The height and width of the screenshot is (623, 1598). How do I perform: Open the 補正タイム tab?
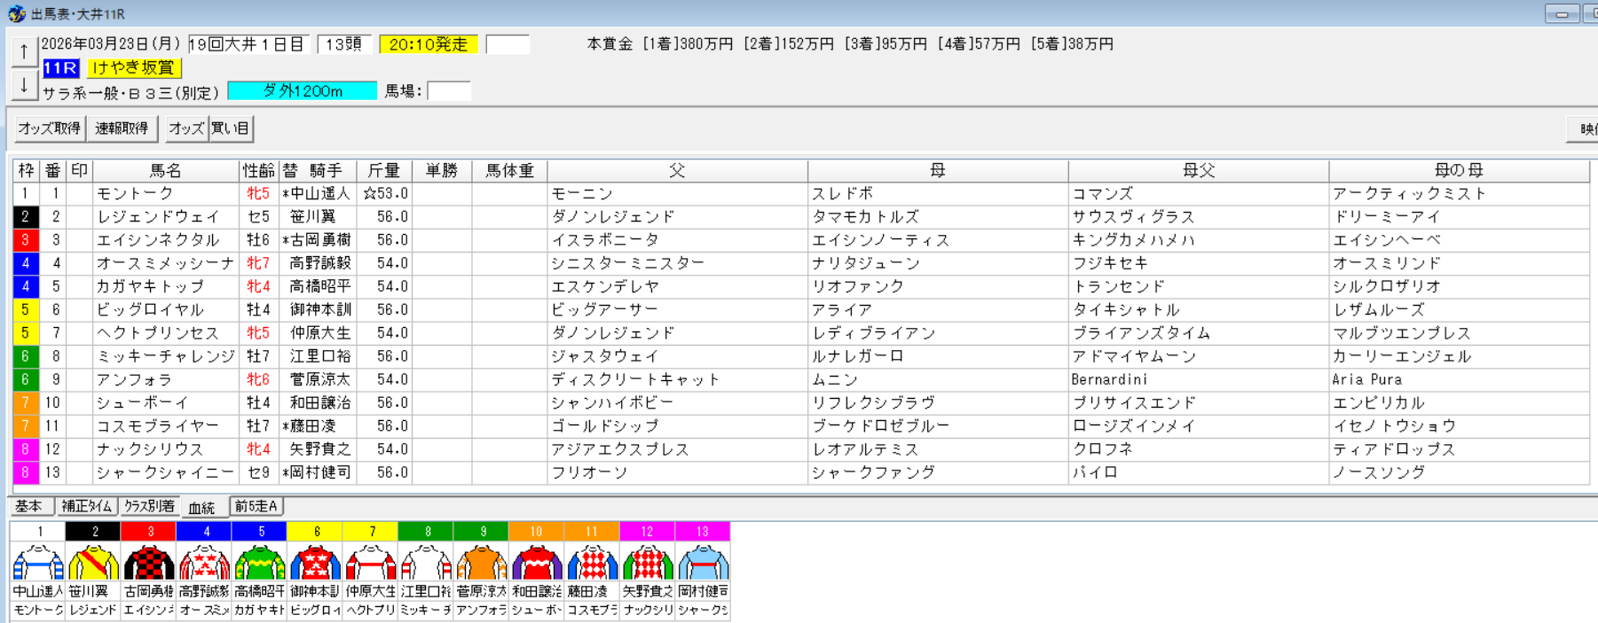pos(87,506)
